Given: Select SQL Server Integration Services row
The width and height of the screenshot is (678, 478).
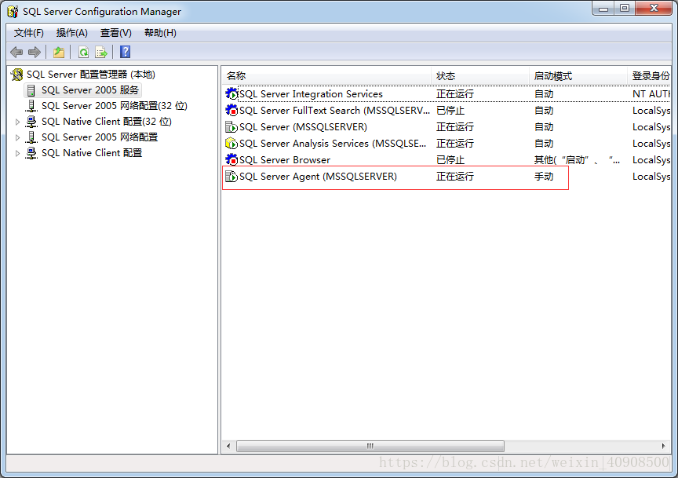Looking at the screenshot, I should click(447, 93).
